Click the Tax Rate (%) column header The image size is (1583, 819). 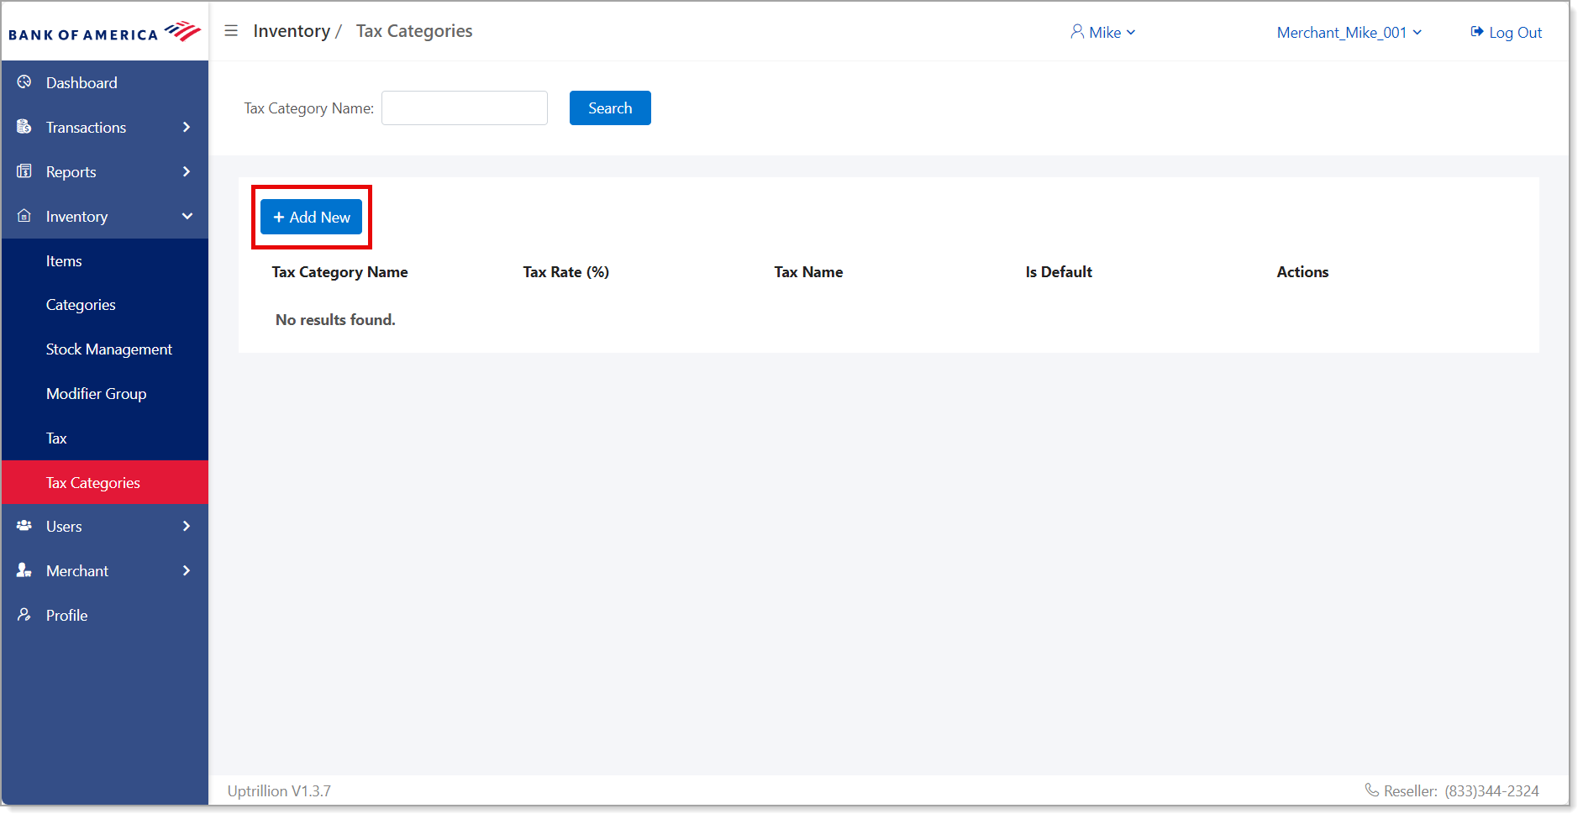coord(565,272)
